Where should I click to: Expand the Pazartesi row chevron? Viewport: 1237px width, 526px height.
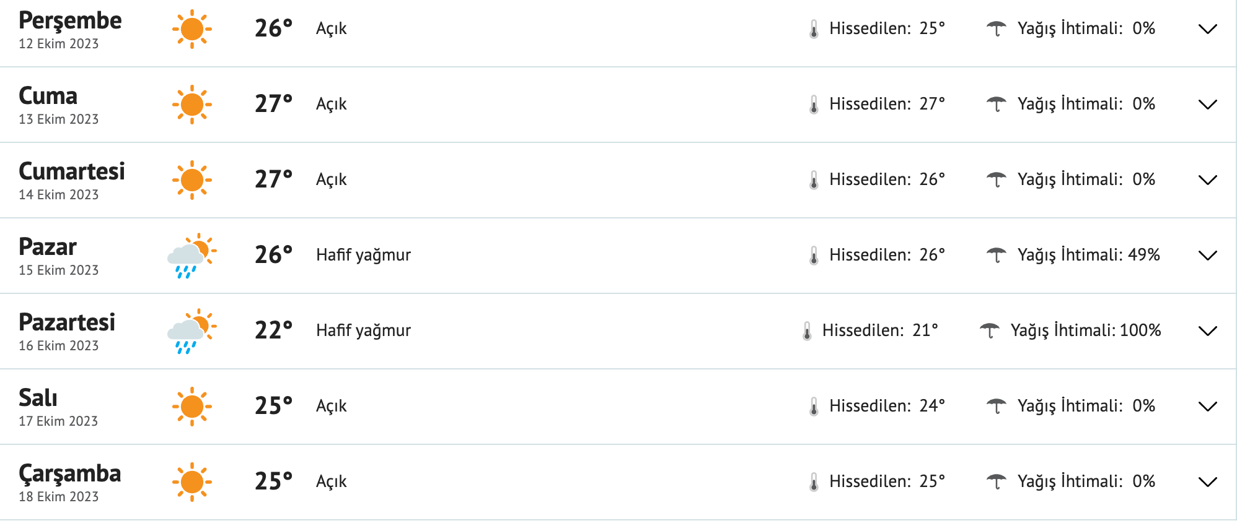click(x=1208, y=331)
